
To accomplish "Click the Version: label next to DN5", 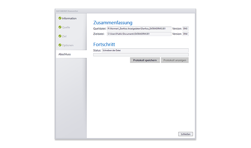I will 177,29.
